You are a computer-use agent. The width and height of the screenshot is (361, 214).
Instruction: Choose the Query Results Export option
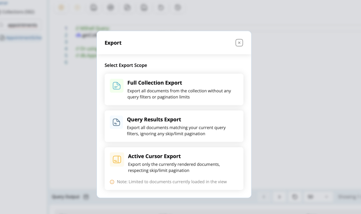(x=174, y=126)
